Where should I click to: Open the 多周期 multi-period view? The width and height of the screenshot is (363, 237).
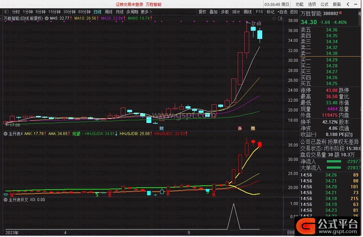[132, 12]
